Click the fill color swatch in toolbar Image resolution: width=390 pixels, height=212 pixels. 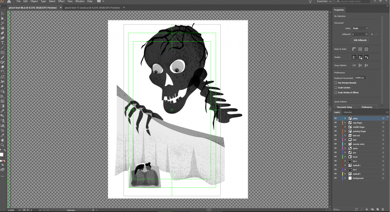[x=2, y=154]
